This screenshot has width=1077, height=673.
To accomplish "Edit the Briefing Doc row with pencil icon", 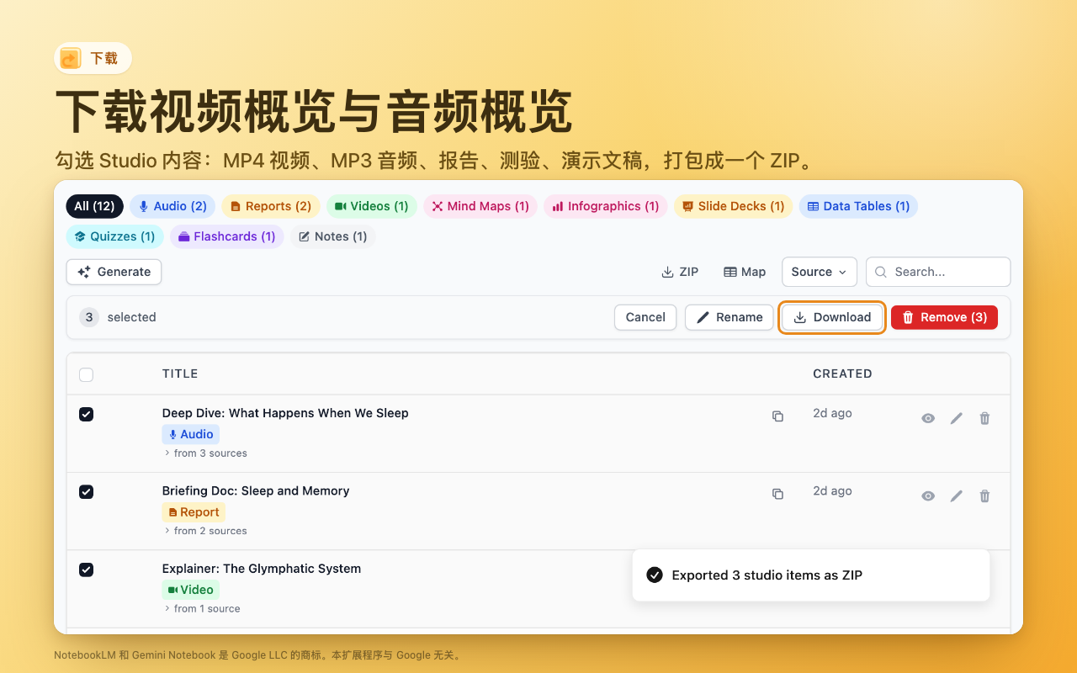I will 956,496.
